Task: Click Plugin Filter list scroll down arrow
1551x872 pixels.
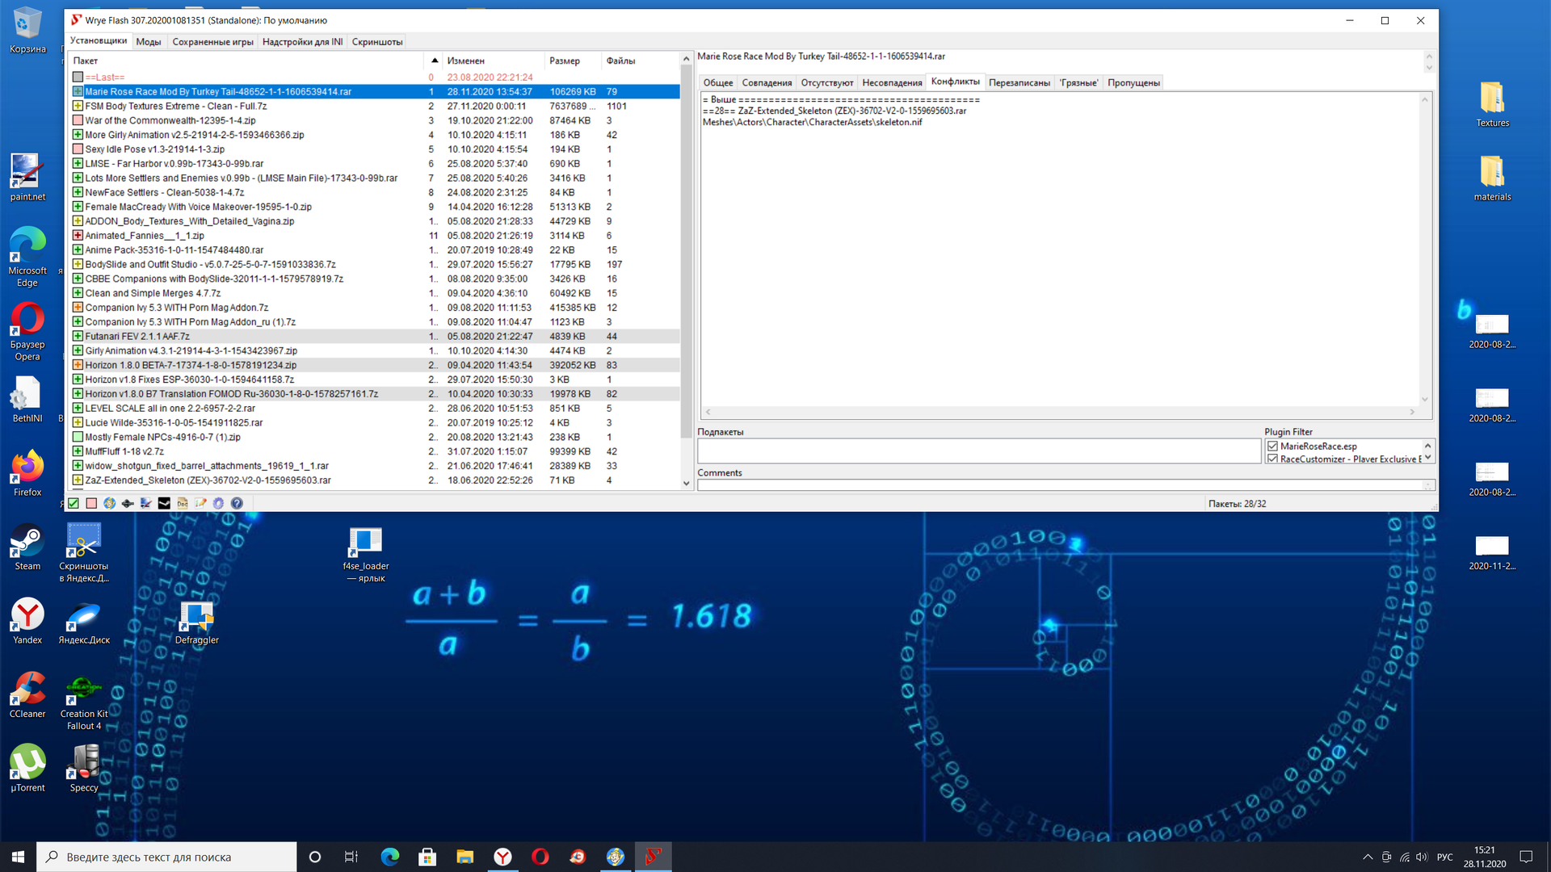Action: [x=1427, y=458]
